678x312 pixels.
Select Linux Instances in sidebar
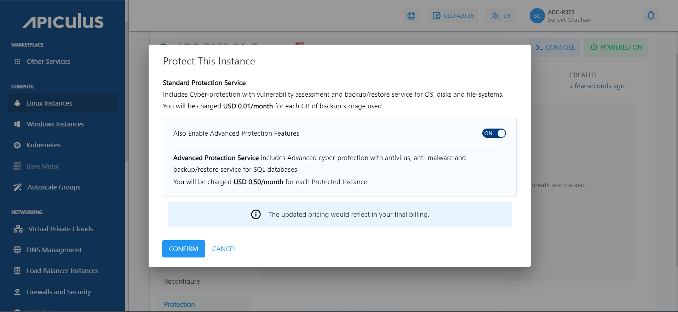[49, 103]
